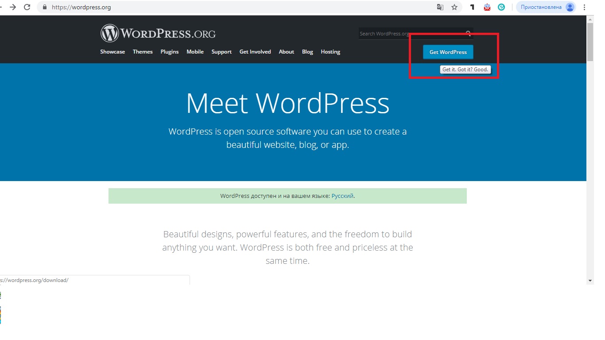Click the red mail extension icon
The image size is (605, 340).
(x=487, y=7)
